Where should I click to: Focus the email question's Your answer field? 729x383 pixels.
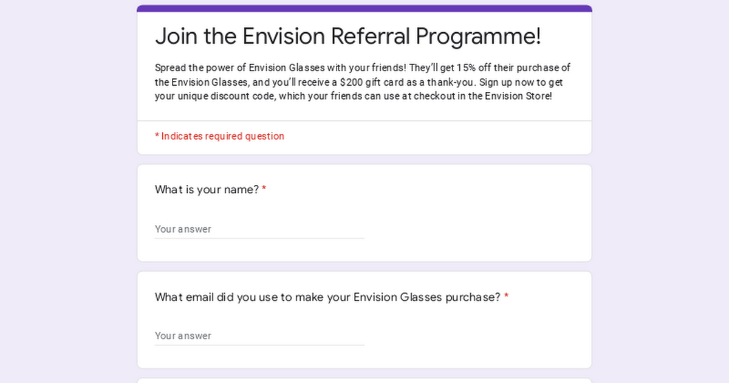point(259,336)
